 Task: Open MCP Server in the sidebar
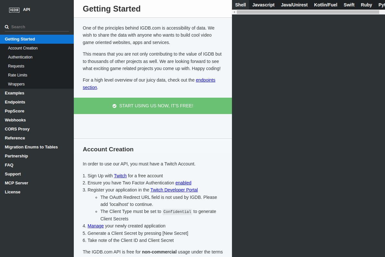pos(37,183)
